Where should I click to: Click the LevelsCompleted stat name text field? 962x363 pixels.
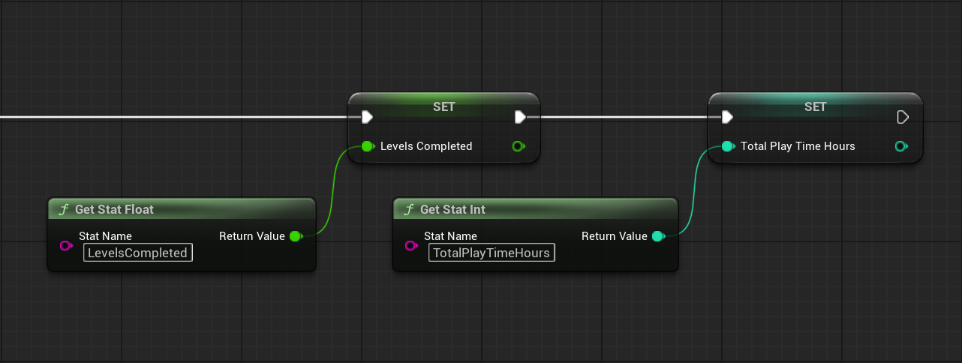tap(138, 253)
